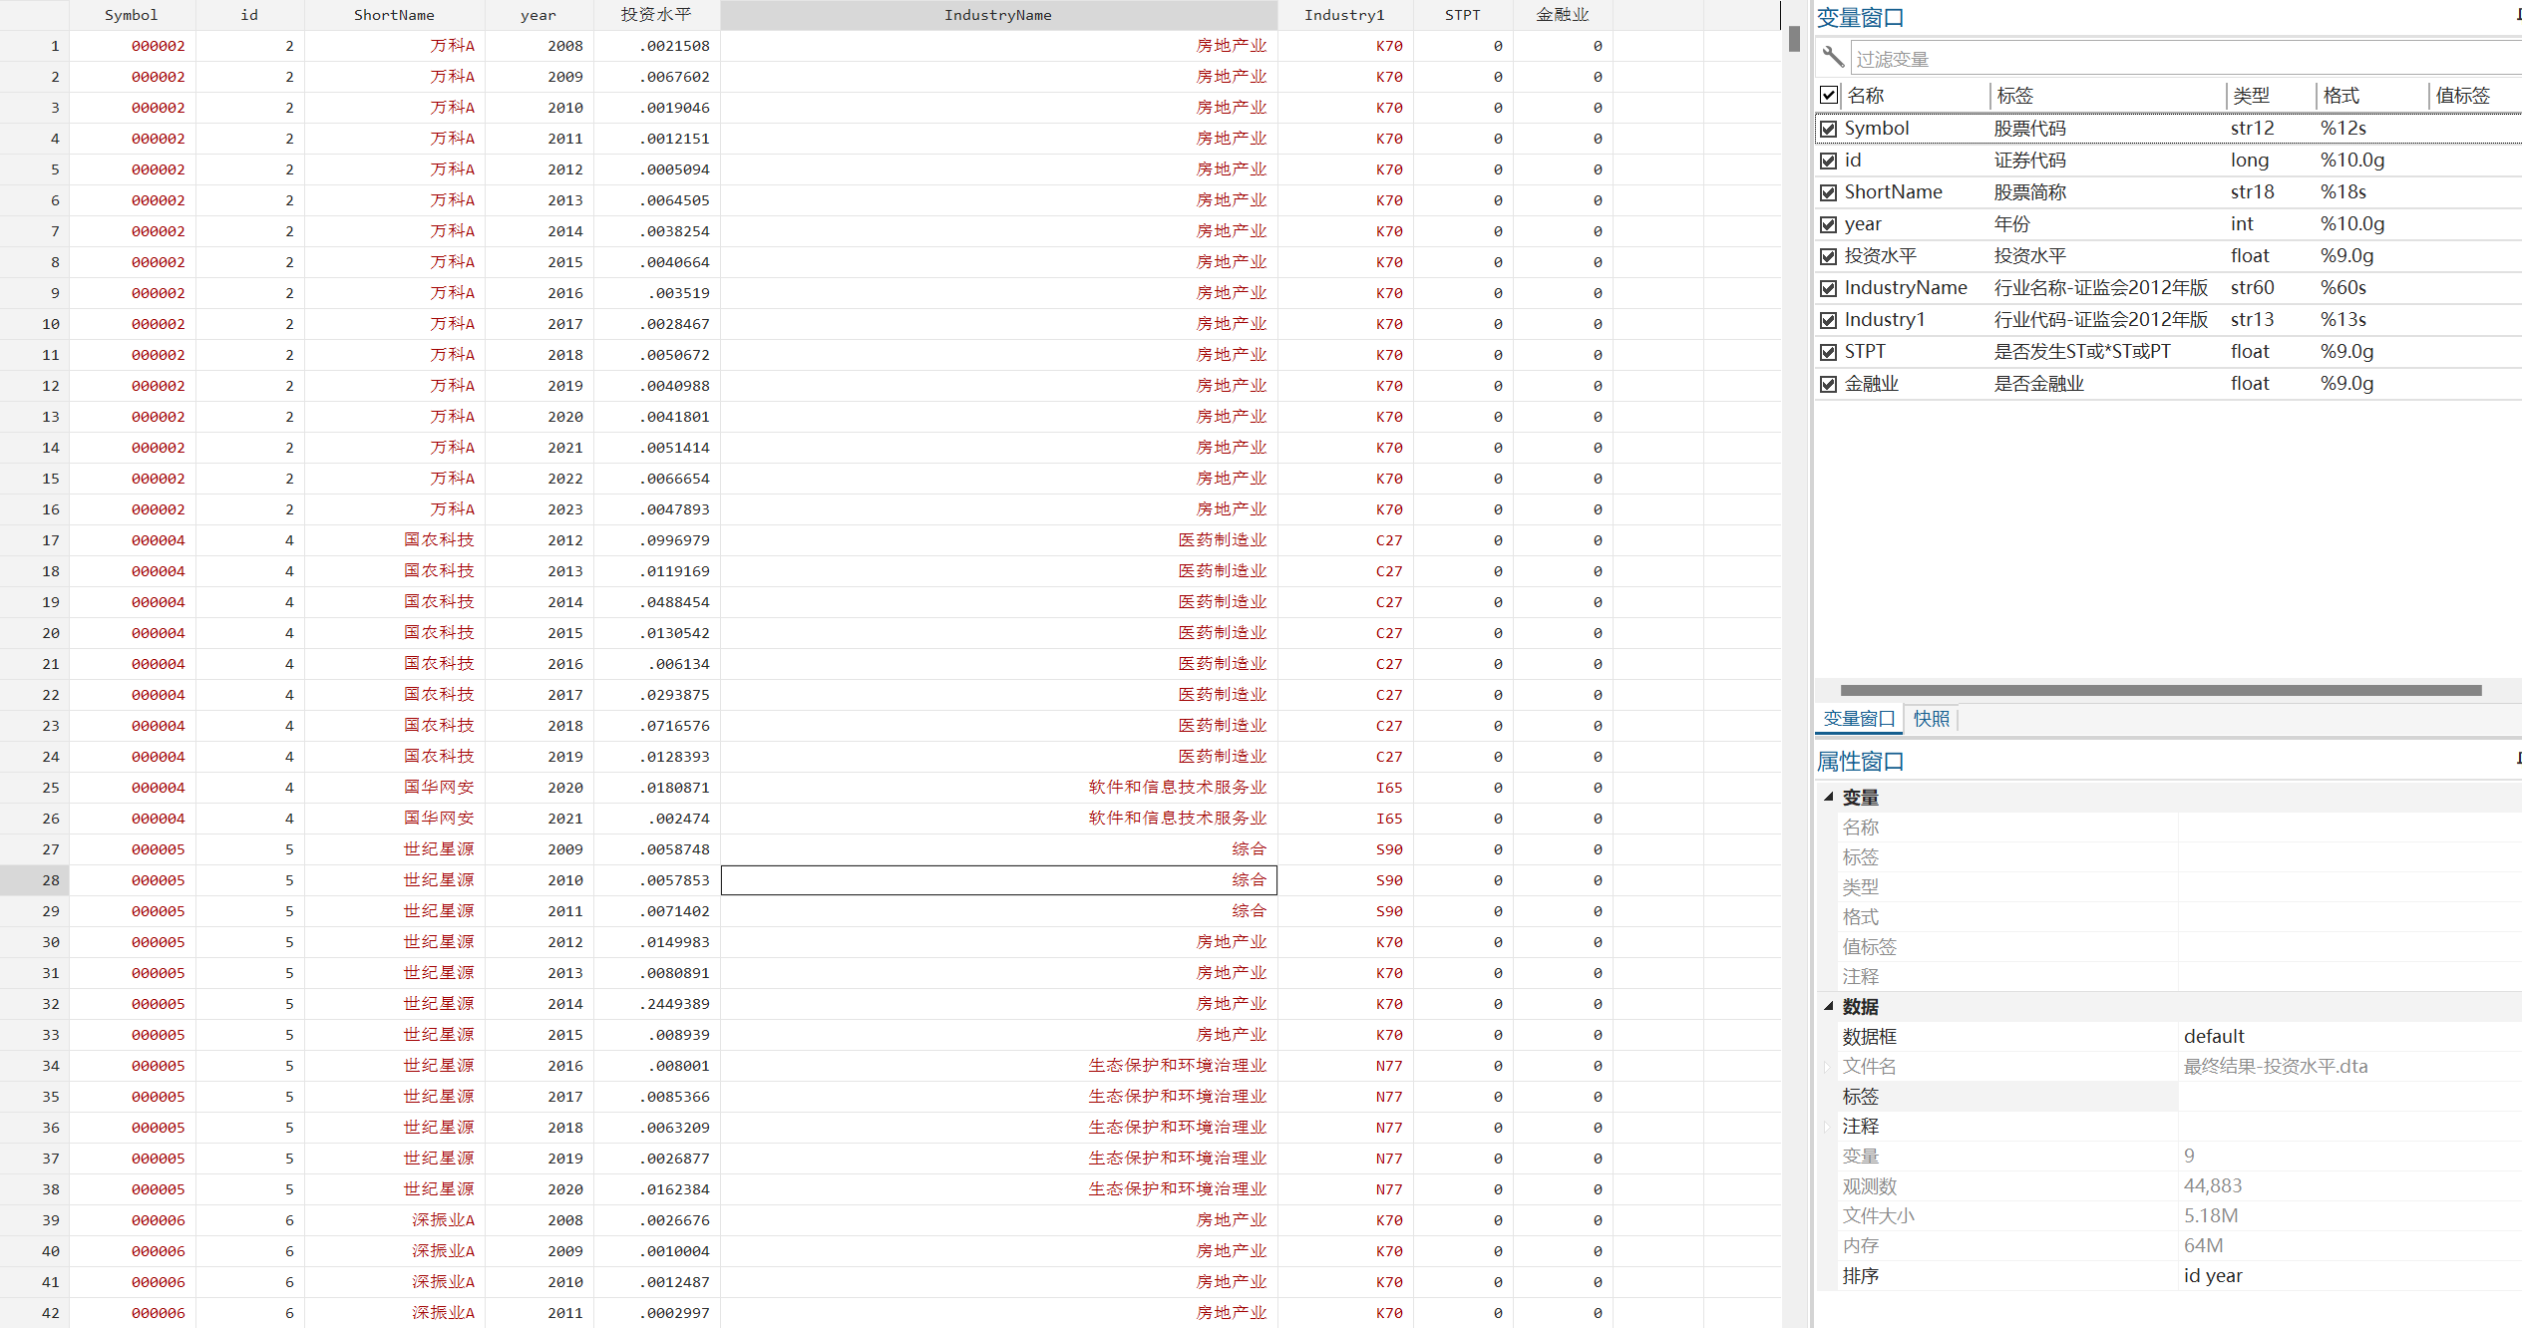This screenshot has height=1328, width=2522.
Task: Click the data grid vertical scrollbar thumb
Action: [1794, 39]
